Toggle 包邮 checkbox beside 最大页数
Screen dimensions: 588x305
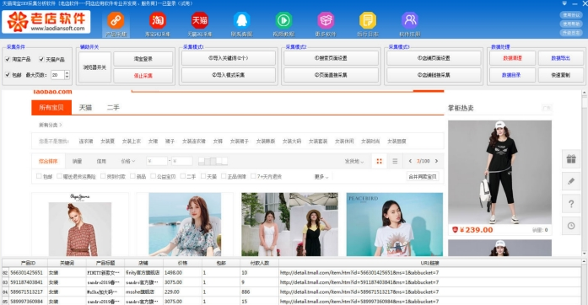[8, 75]
